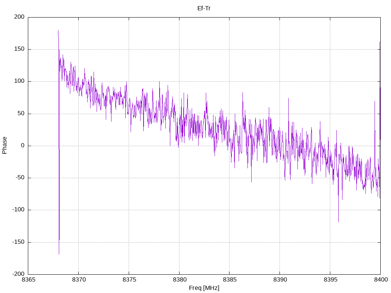Click the 8385 x-axis tick label
Viewport: 391px width, 293px height.
point(229,280)
